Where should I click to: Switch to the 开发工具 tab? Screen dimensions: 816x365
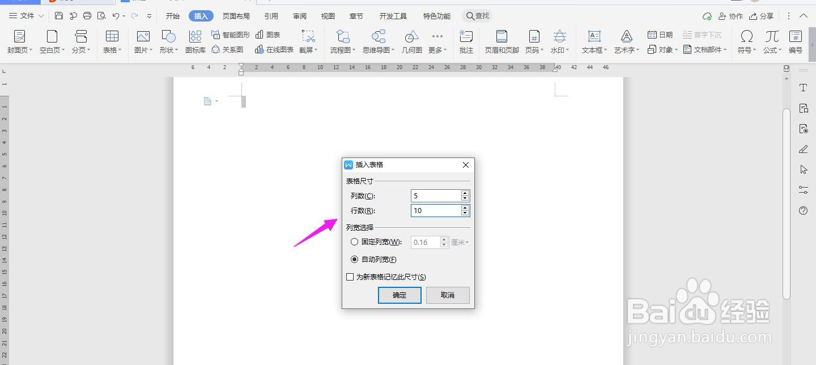[393, 16]
